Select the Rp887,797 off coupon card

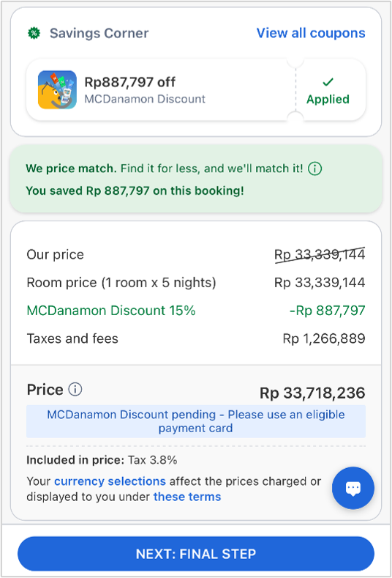pos(196,90)
